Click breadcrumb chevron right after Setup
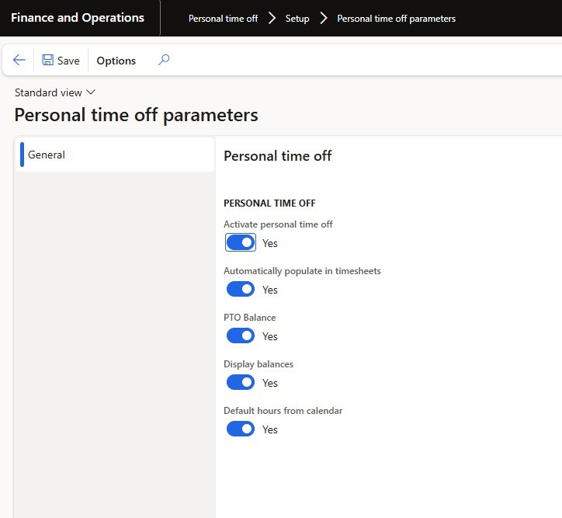Image resolution: width=562 pixels, height=518 pixels. (x=323, y=18)
